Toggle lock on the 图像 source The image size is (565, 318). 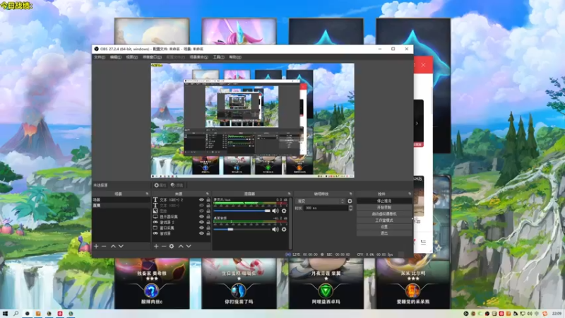click(x=208, y=211)
